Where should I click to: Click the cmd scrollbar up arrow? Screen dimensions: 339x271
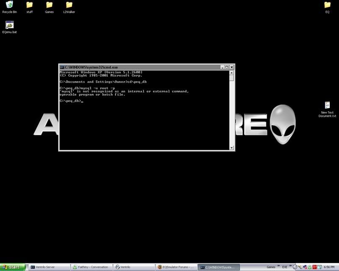pyautogui.click(x=231, y=72)
